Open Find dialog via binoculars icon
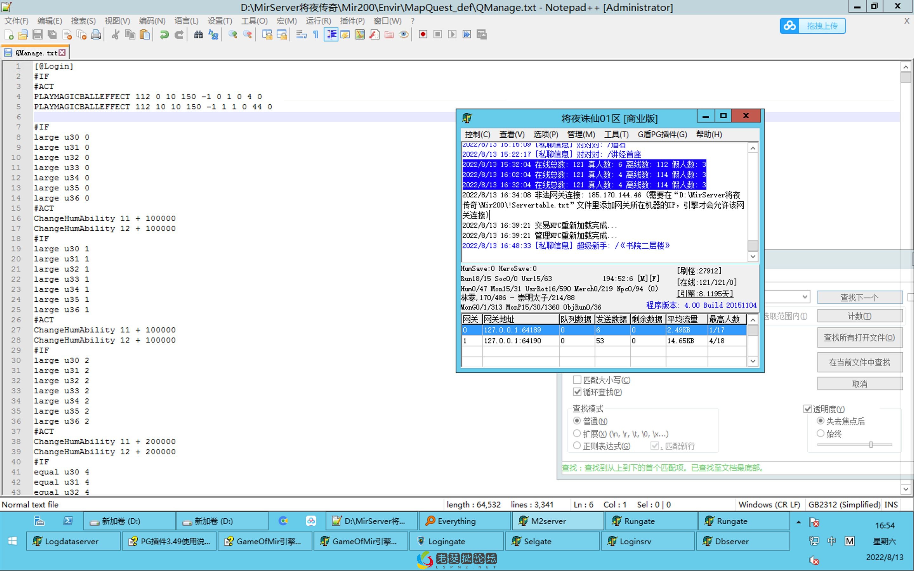 198,34
